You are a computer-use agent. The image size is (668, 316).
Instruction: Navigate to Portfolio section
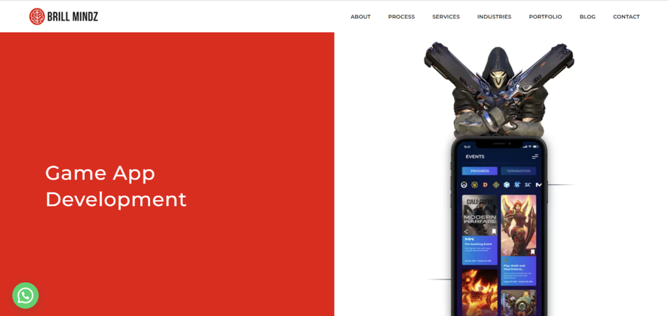(x=545, y=17)
